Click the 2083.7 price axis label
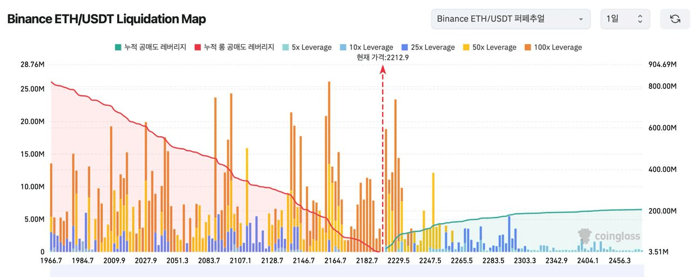The image size is (691, 277). click(x=209, y=261)
